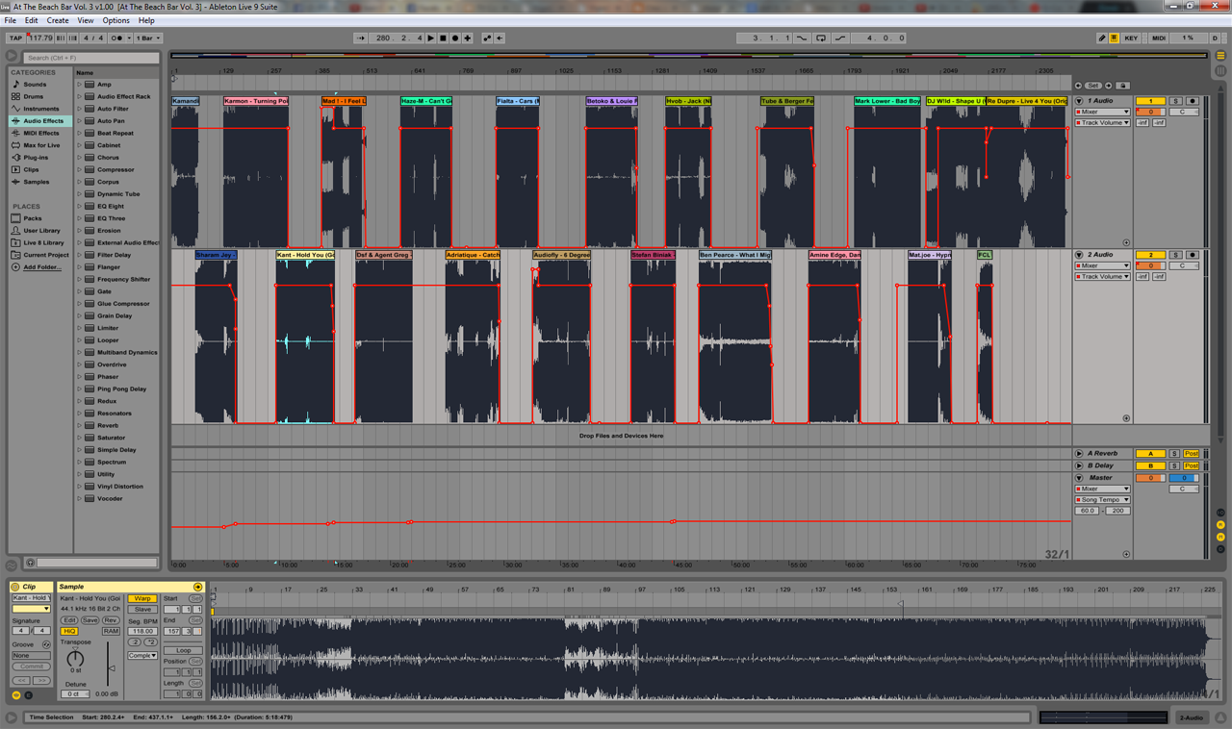Start playback with the Play button
Screen dimensions: 1232x729
coord(430,38)
